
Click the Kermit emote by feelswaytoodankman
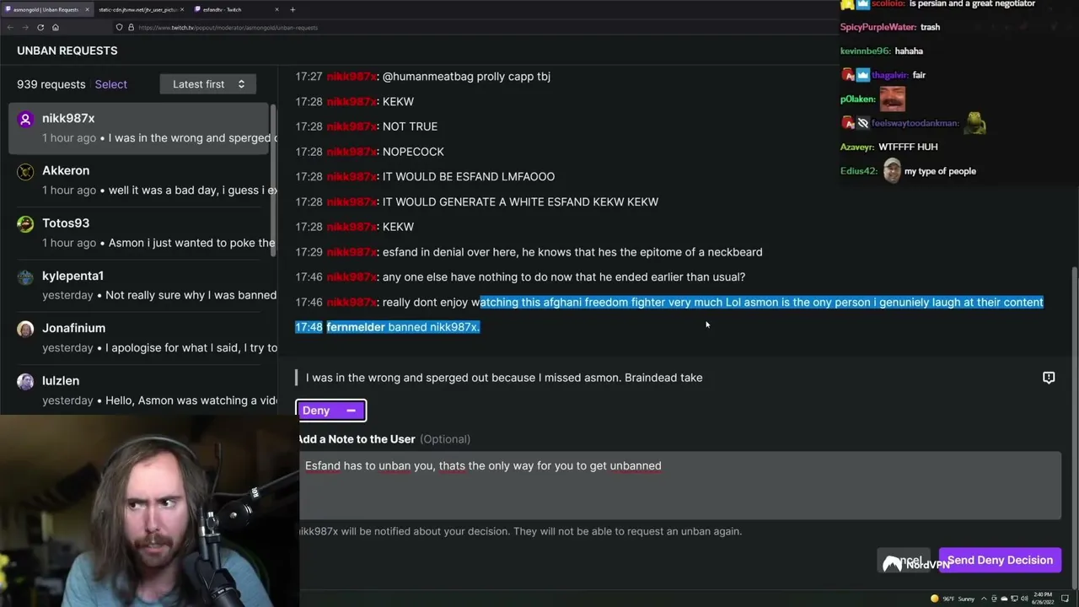(x=975, y=123)
